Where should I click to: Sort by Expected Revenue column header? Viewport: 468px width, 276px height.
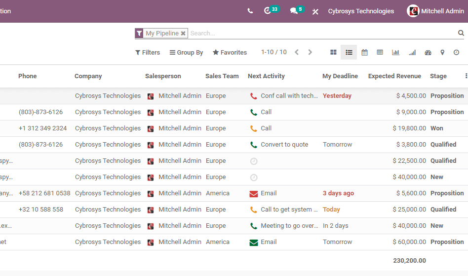pos(394,76)
